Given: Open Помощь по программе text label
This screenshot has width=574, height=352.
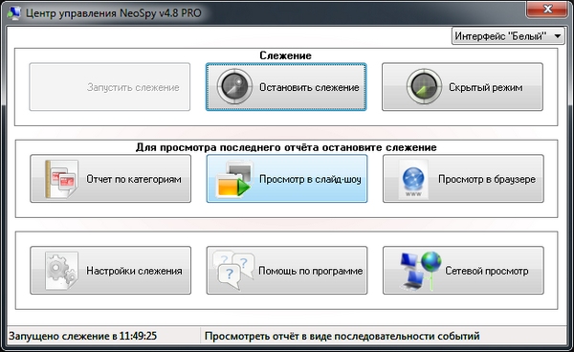Looking at the screenshot, I should click(310, 271).
